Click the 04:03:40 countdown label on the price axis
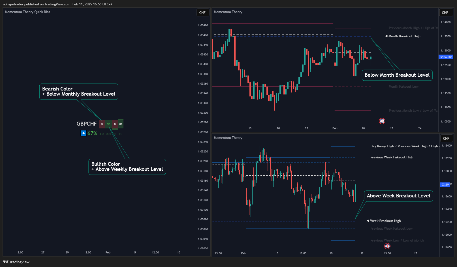 tap(446, 57)
